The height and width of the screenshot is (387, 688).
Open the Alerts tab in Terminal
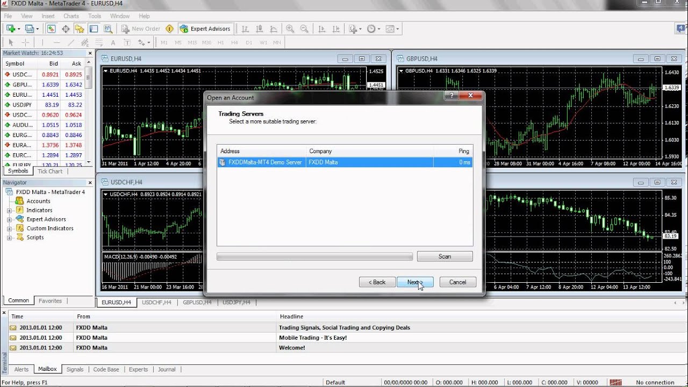pyautogui.click(x=21, y=369)
